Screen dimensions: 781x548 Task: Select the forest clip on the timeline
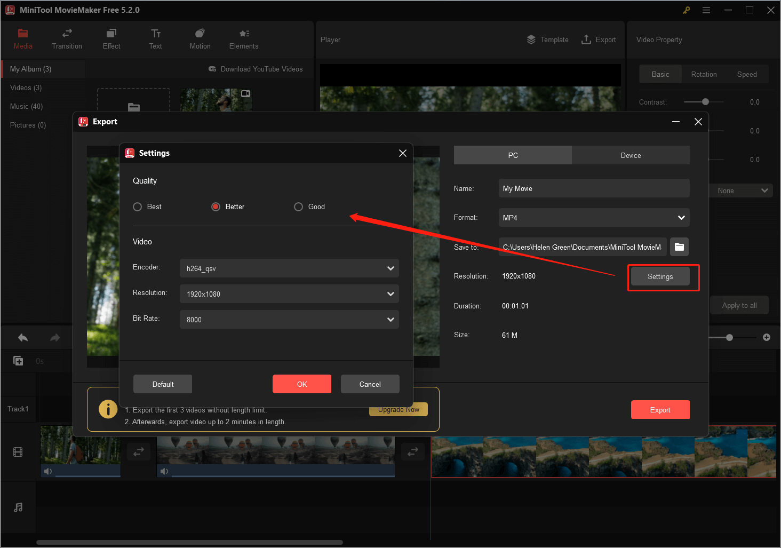coord(81,451)
